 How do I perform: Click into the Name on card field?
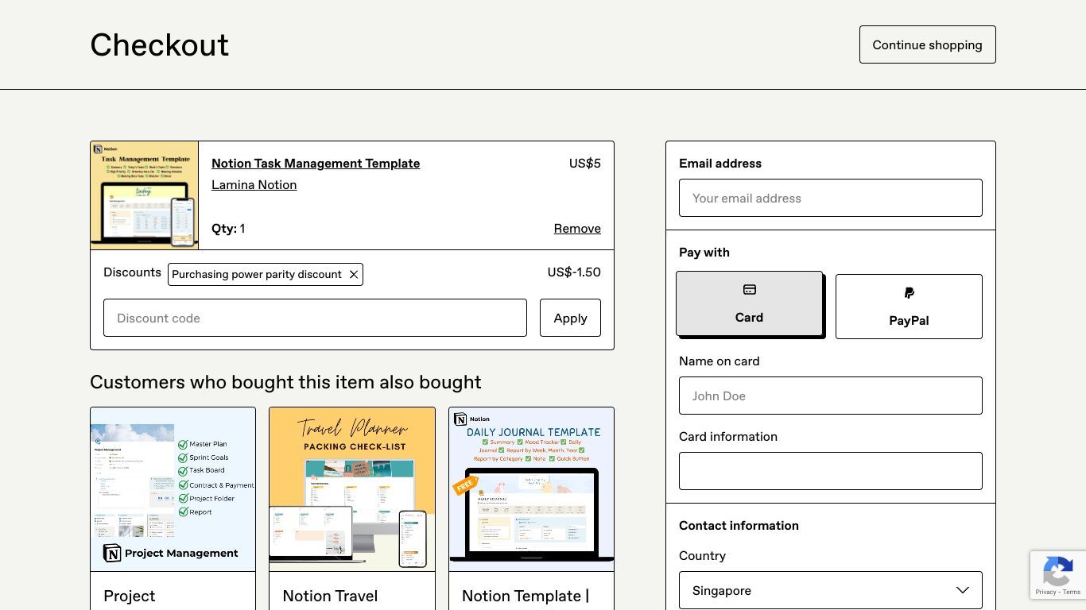tap(831, 396)
